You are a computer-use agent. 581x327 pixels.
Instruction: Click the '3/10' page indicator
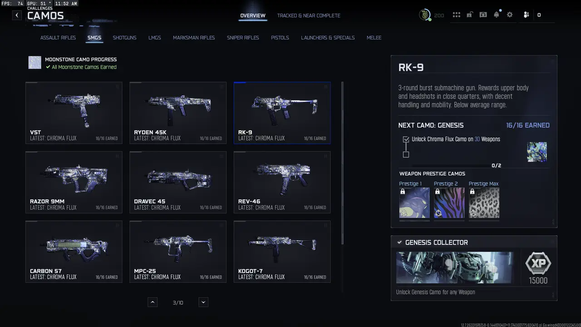pyautogui.click(x=178, y=302)
